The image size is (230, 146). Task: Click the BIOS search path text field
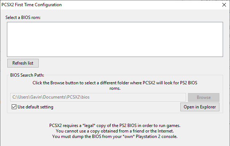point(99,97)
